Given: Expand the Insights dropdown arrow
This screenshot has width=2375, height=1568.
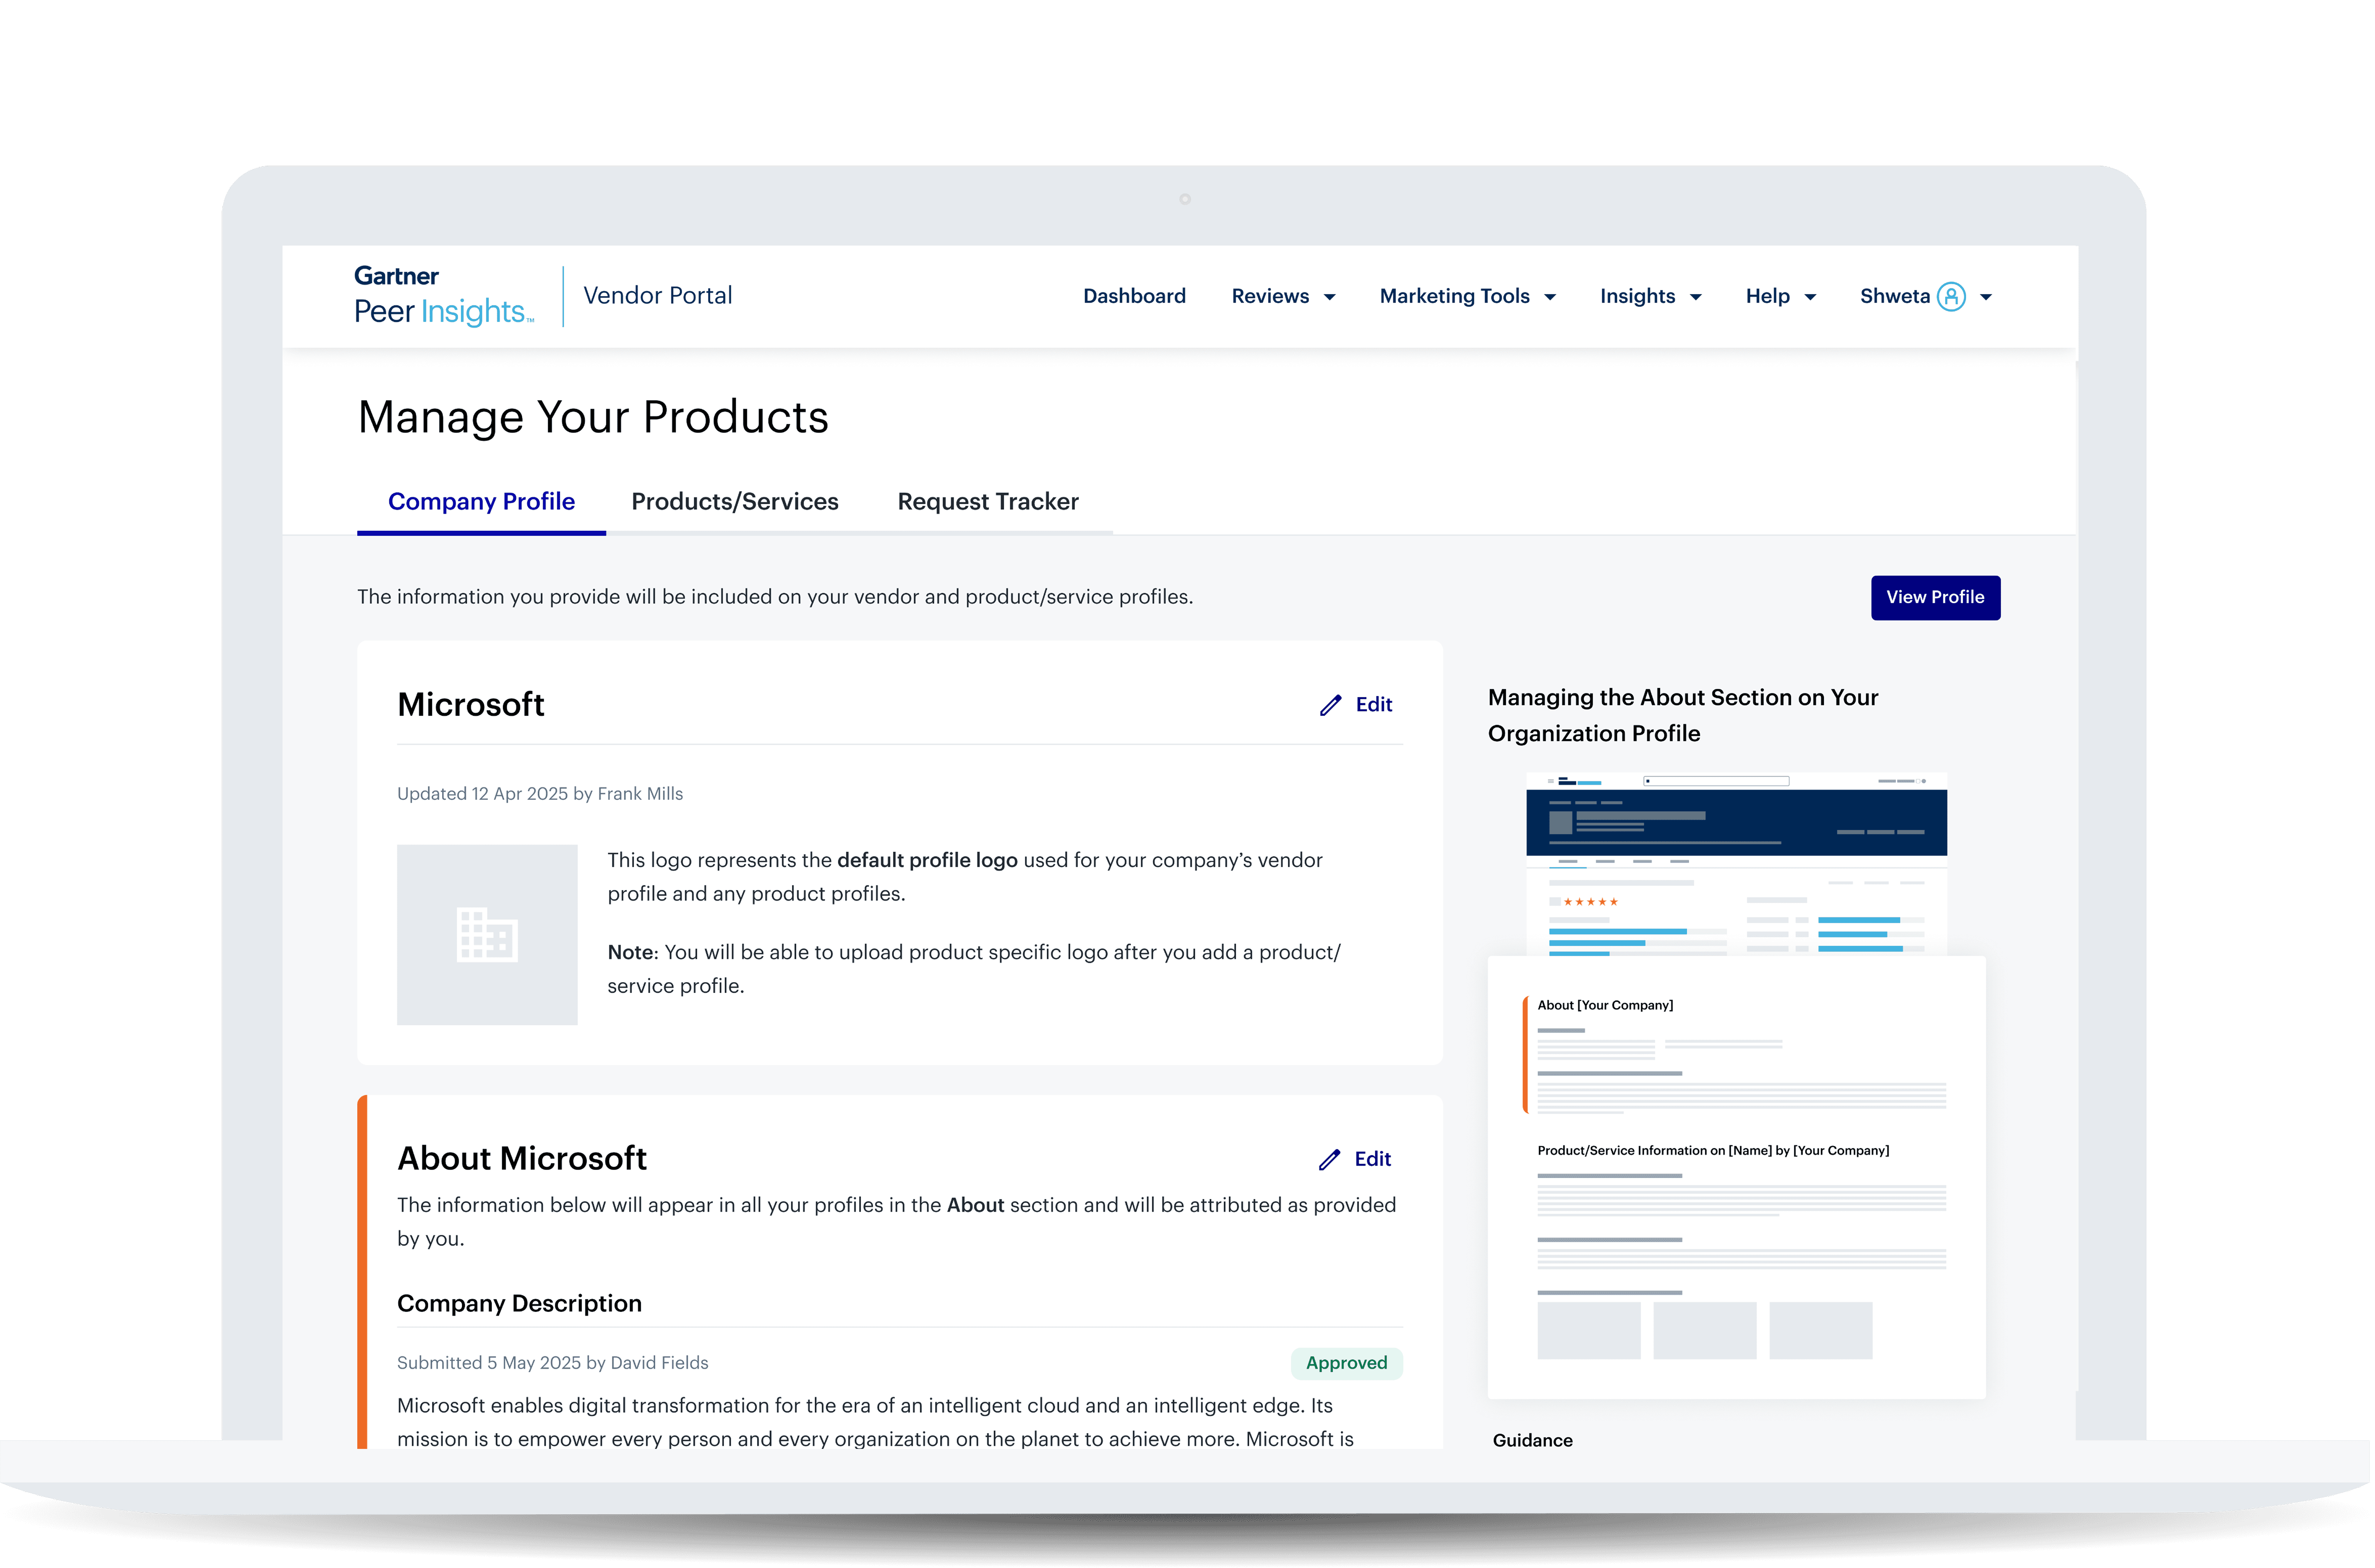Looking at the screenshot, I should pos(1695,297).
